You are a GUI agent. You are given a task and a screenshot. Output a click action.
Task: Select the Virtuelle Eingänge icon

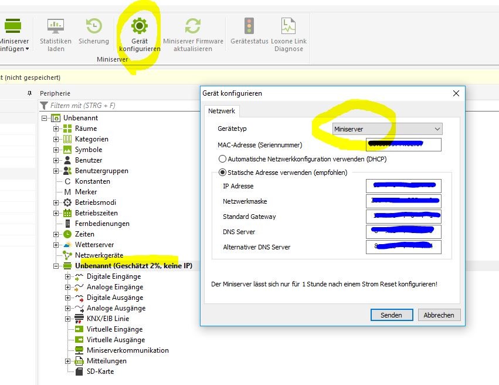[79, 329]
